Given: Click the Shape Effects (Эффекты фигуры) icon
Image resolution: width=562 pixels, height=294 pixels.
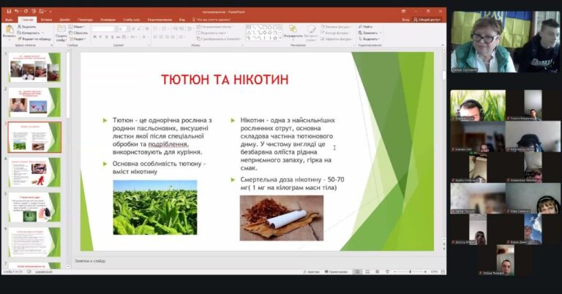Looking at the screenshot, I should point(323,39).
